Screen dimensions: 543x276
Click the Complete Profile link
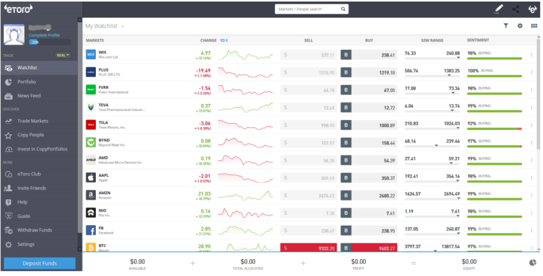(44, 35)
